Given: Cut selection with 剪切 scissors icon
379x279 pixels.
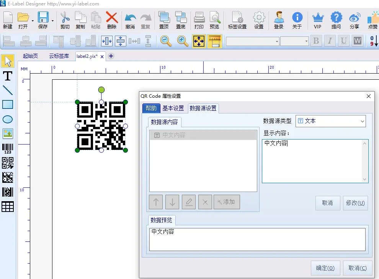Looking at the screenshot, I should [x=65, y=20].
